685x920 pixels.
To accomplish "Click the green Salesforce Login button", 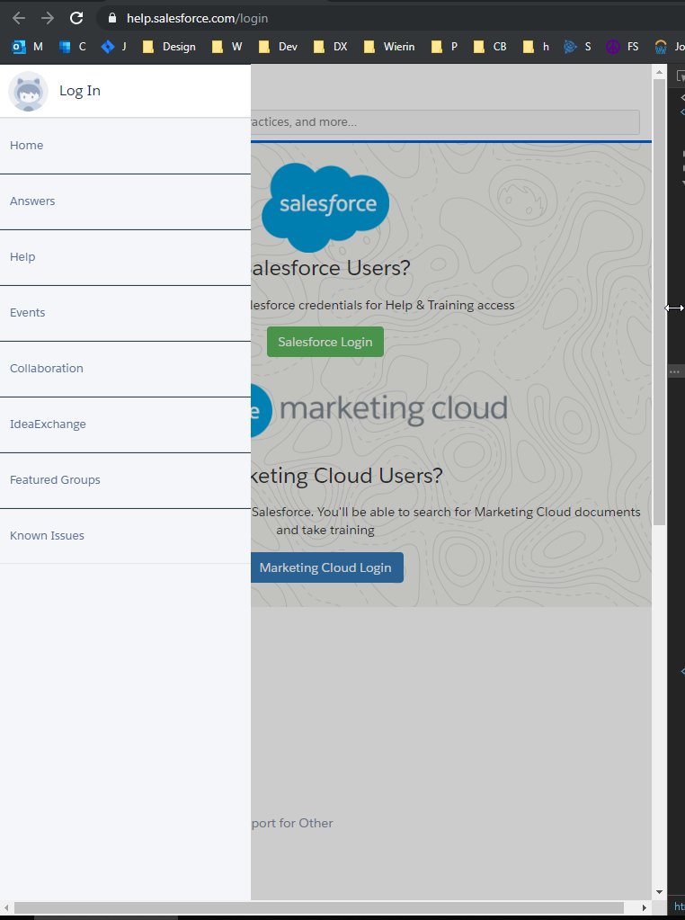I will pyautogui.click(x=325, y=342).
